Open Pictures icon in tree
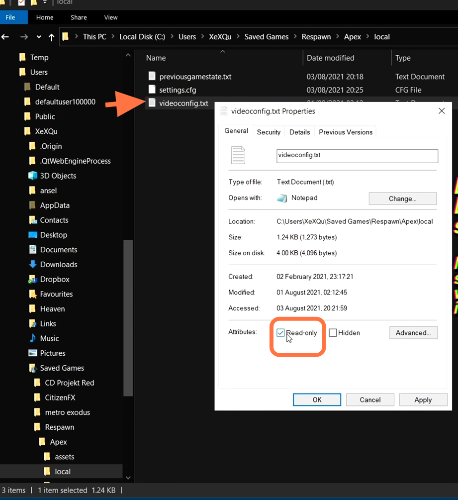The height and width of the screenshot is (500, 458). 32,353
